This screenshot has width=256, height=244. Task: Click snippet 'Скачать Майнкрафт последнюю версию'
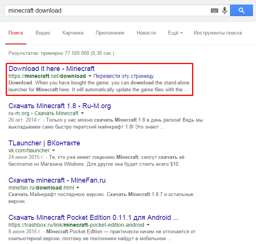[57, 195]
